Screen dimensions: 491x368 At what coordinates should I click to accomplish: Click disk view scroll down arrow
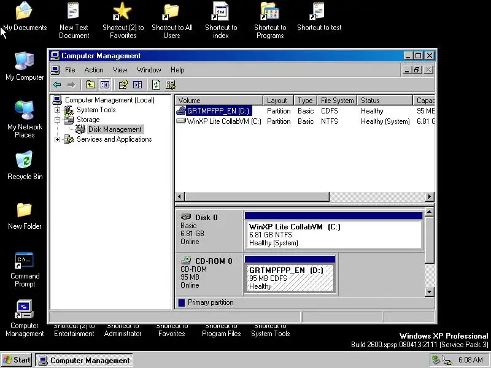pyautogui.click(x=429, y=292)
